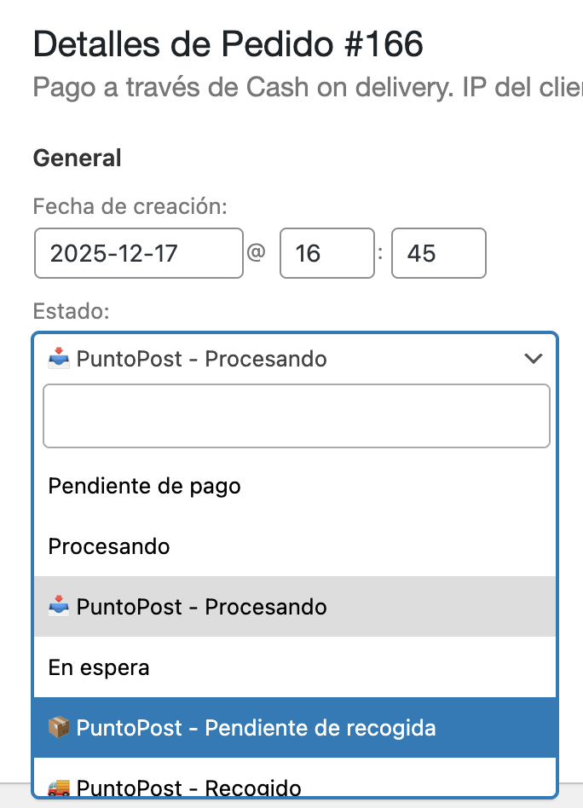
Task: Click the inbox icon in the selected status box
Action: [55, 359]
